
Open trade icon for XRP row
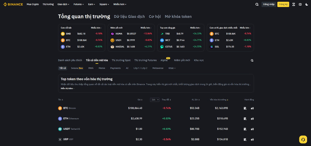pyautogui.click(x=252, y=140)
